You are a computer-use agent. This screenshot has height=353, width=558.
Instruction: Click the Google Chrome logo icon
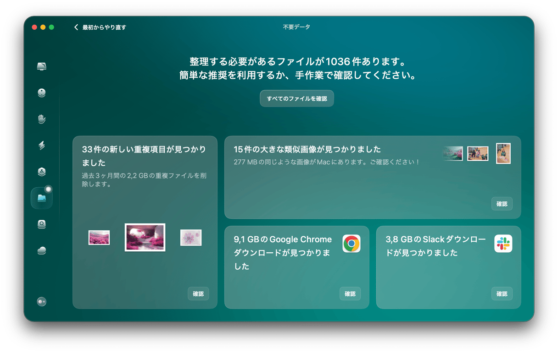(352, 244)
